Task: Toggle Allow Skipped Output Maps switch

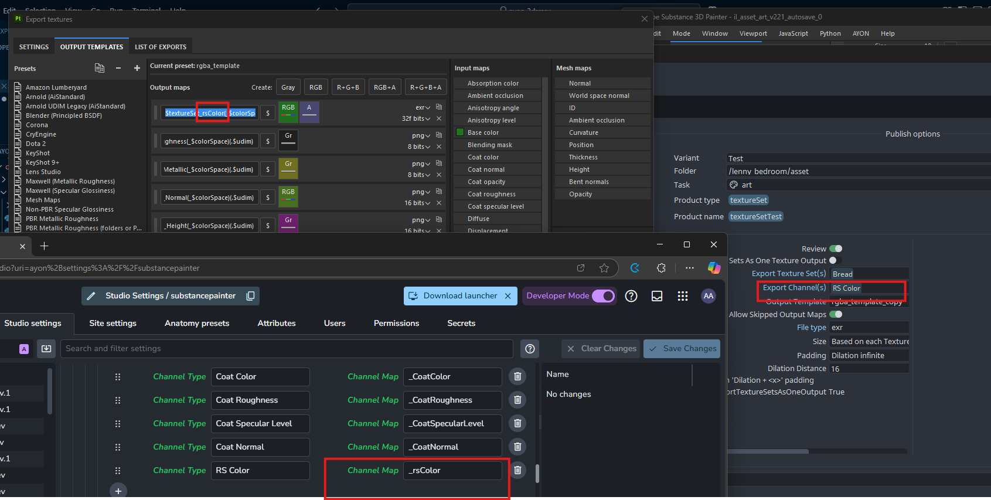Action: click(836, 314)
